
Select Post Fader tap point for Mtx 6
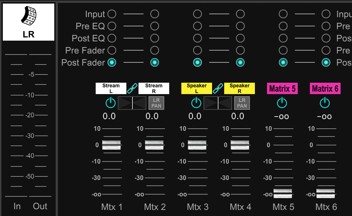[x=326, y=62]
